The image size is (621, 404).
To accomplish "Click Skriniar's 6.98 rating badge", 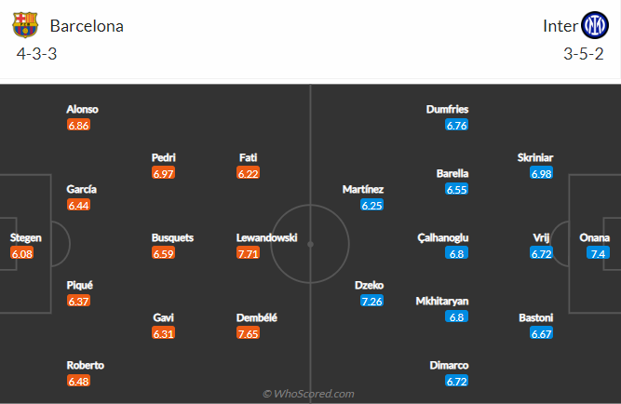I will pyautogui.click(x=541, y=173).
